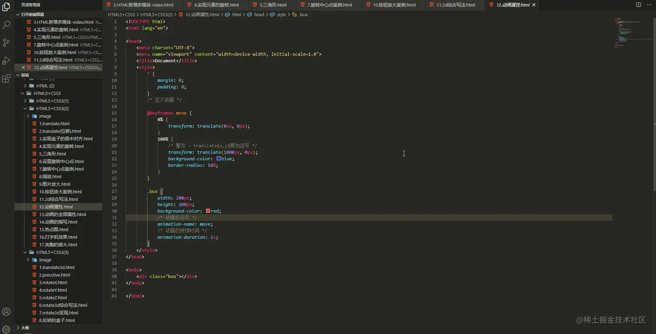
Task: Collapse the HTML5+CSS3 parent folder chevron
Action: [23, 93]
